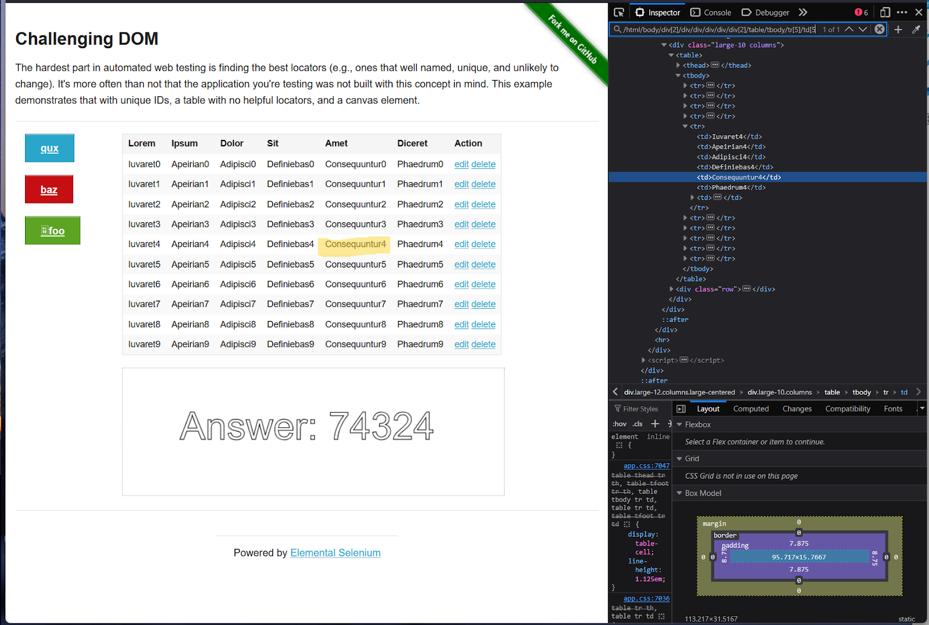This screenshot has height=625, width=929.
Task: Click into the XPath search field
Action: coord(720,29)
